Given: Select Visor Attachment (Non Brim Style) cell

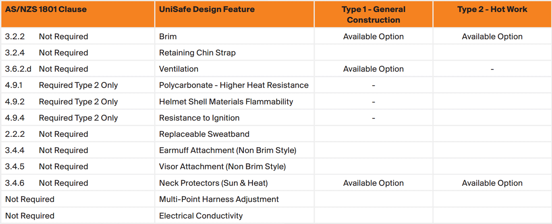Looking at the screenshot, I should (234, 166).
